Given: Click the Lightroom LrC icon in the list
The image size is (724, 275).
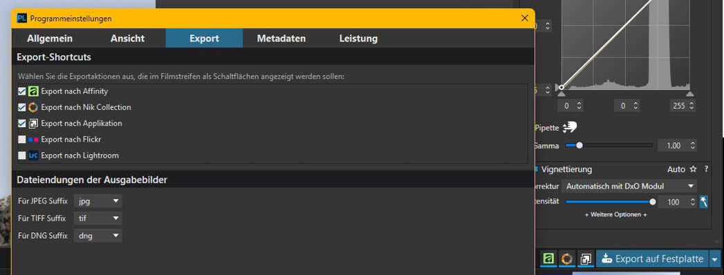Looking at the screenshot, I should point(33,155).
